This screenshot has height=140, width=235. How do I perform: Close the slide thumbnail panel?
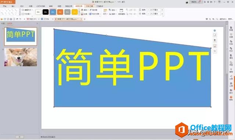(37, 23)
